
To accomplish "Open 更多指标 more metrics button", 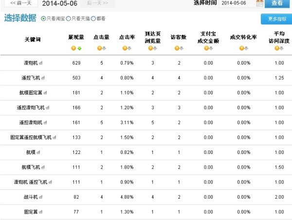I will tap(277, 19).
